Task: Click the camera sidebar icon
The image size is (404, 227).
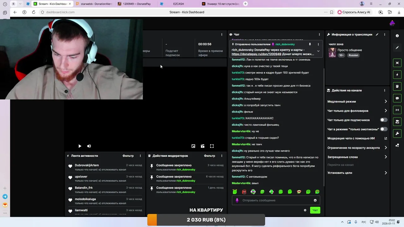Action: tap(397, 122)
